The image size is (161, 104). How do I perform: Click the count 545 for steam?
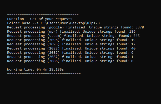[x=137, y=36]
